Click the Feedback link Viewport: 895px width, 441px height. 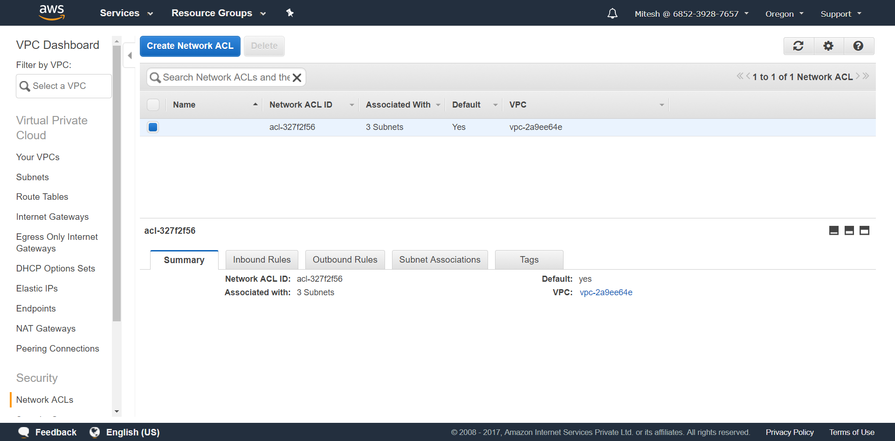coord(56,432)
